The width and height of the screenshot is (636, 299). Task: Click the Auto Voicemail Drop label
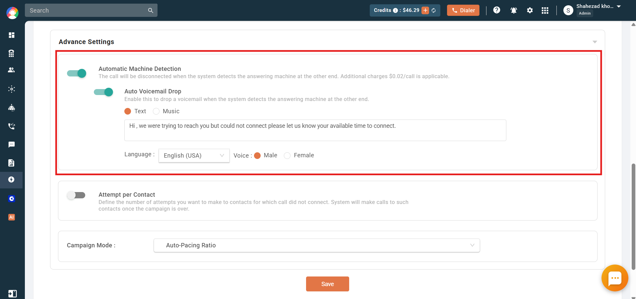point(153,91)
